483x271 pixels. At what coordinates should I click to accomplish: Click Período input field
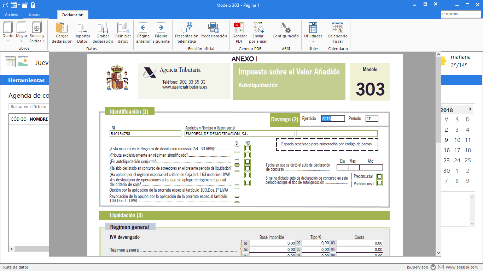pos(372,119)
